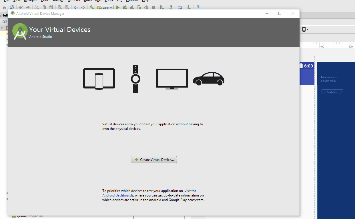Click the blue Help question mark icon
Image resolution: width=355 pixels, height=219 pixels.
(x=198, y=7)
